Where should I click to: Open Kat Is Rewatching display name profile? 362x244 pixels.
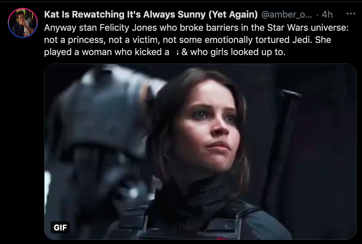pos(151,14)
